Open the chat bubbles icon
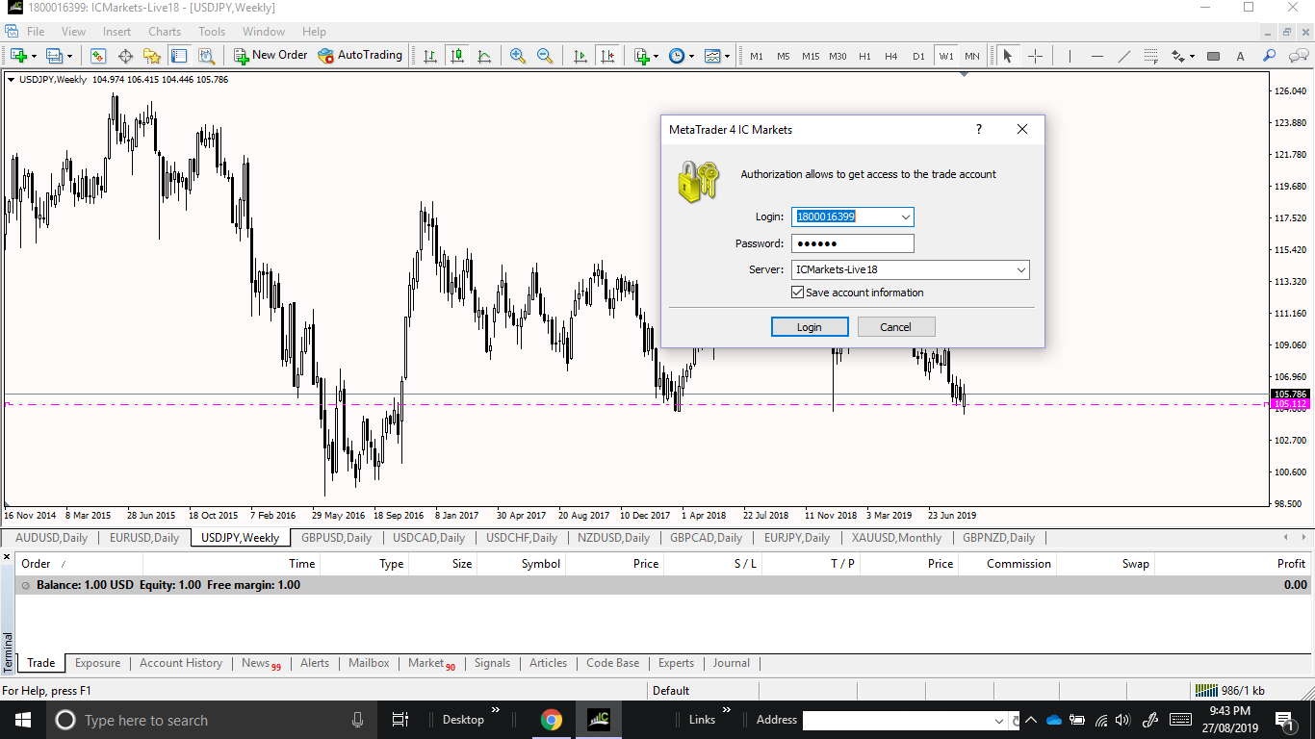 click(1297, 56)
